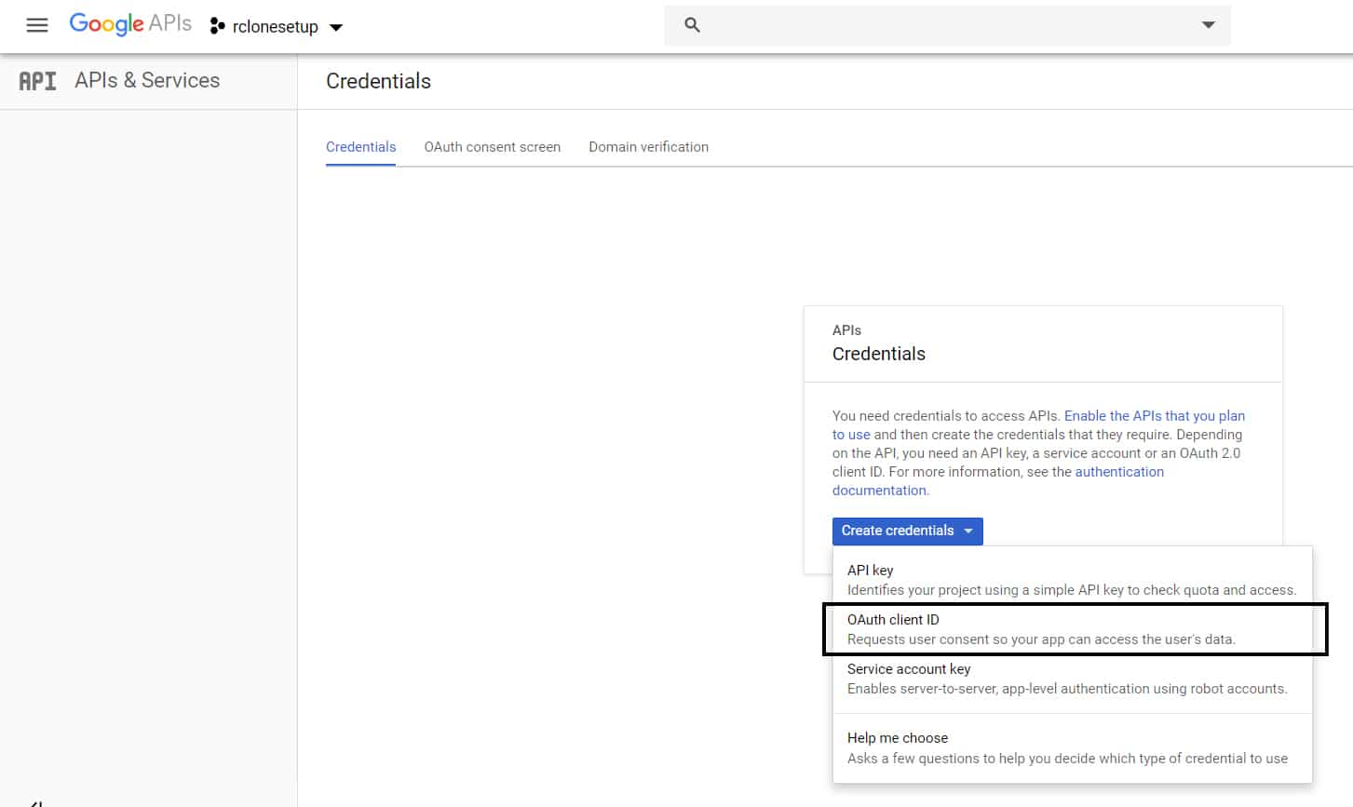Click the Google APIs logo
Viewport: 1353px width, 807px height.
(x=130, y=24)
